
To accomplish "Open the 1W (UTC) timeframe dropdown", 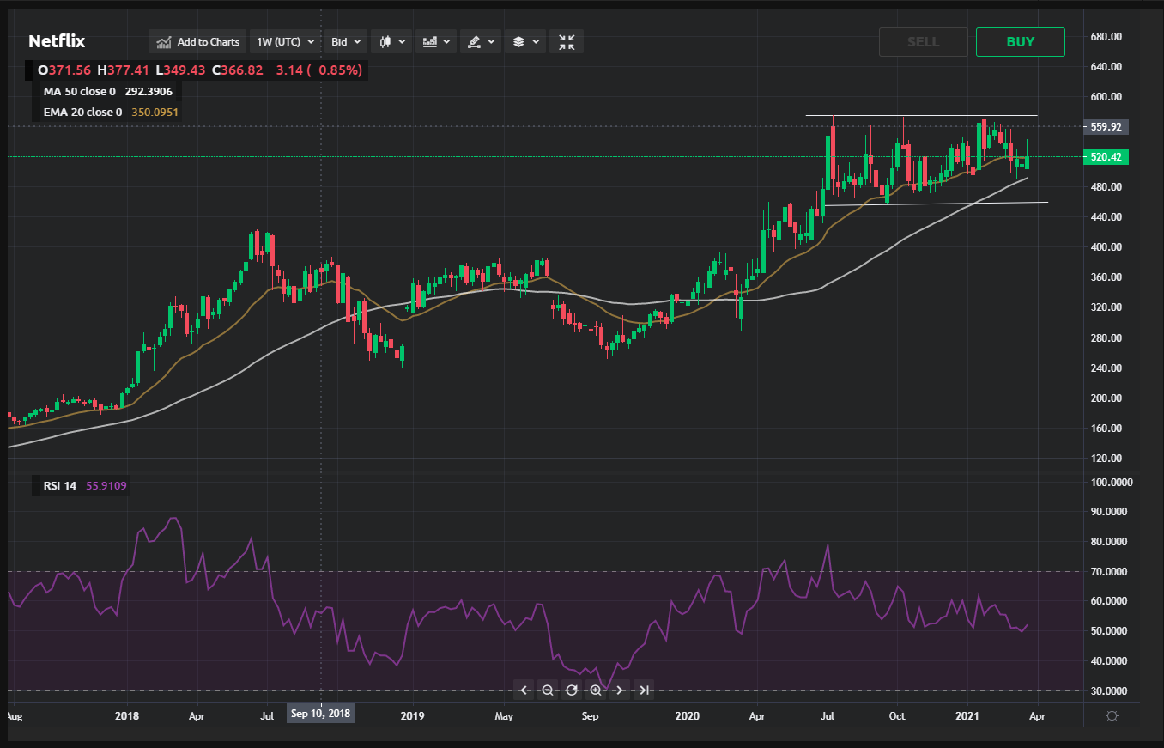I will tap(286, 41).
